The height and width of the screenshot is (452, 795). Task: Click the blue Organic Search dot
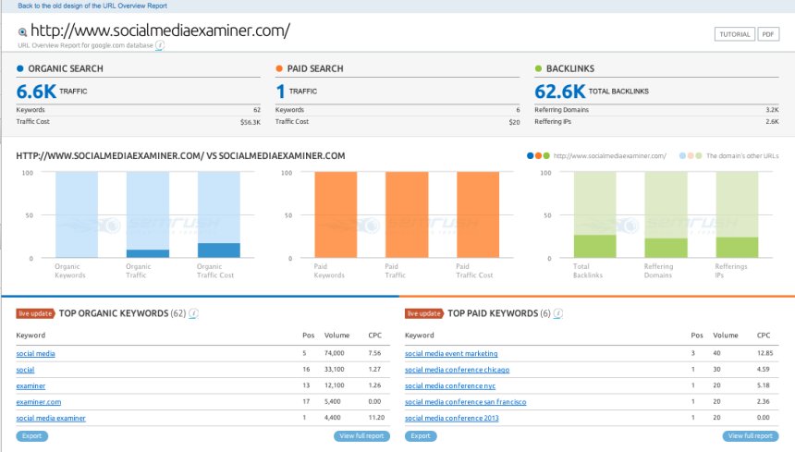coord(19,68)
